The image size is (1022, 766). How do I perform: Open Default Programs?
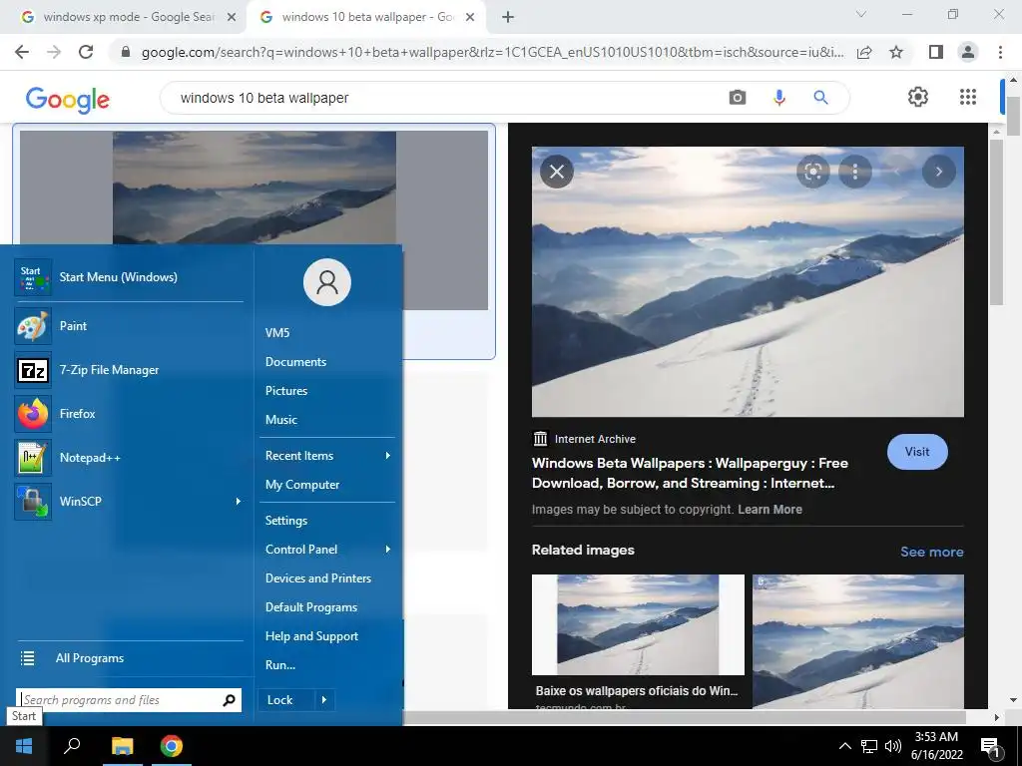point(311,607)
